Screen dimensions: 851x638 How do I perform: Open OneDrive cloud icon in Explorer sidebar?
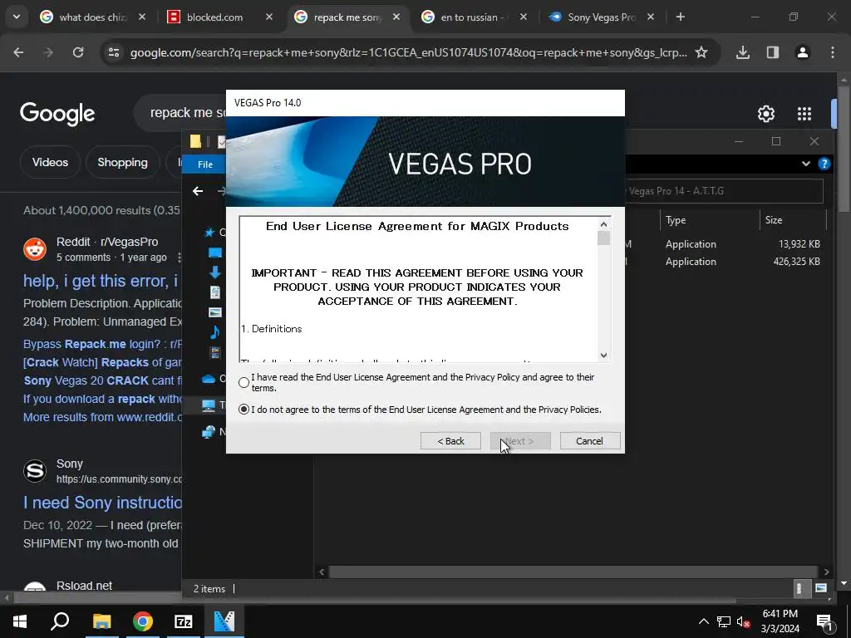(x=209, y=379)
